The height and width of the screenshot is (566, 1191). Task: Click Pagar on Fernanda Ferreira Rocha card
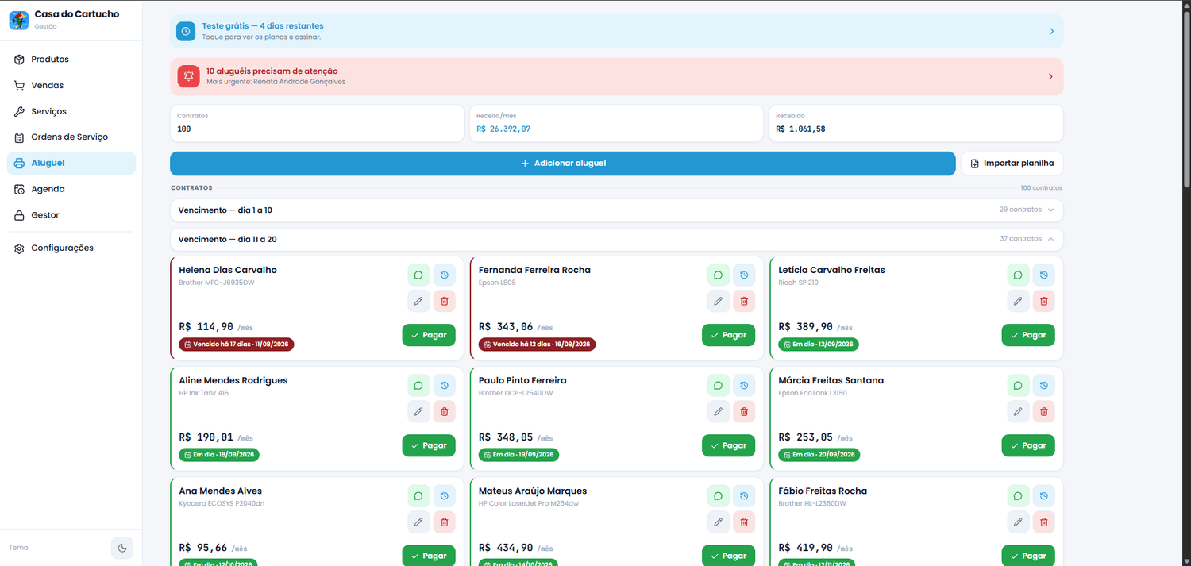(728, 335)
